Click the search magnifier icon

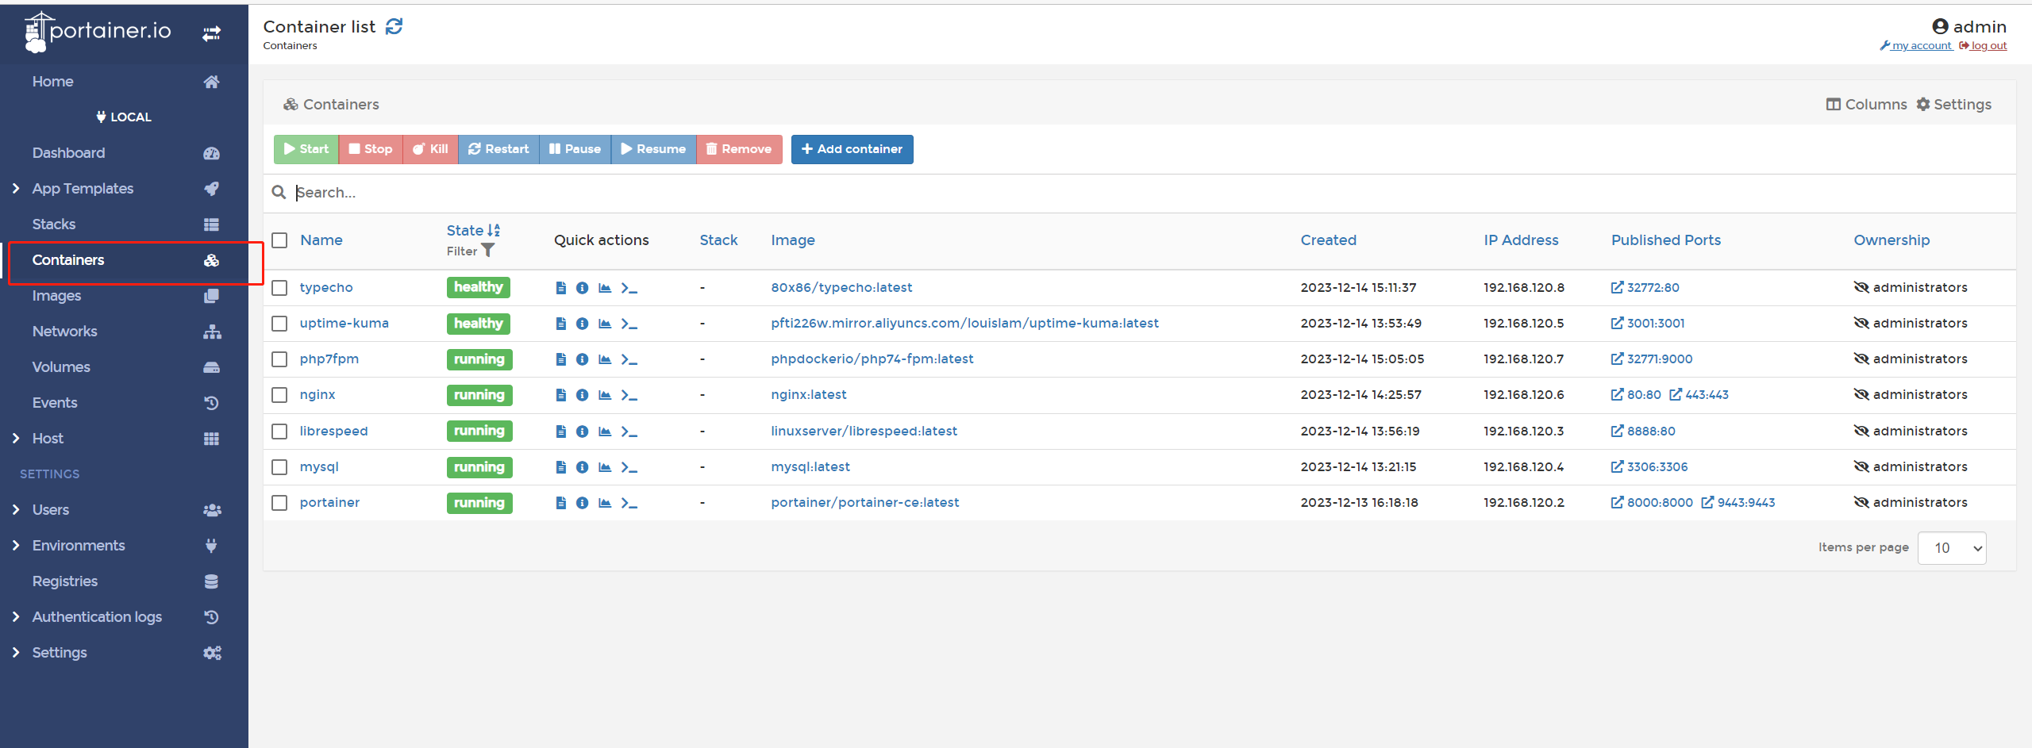click(279, 192)
